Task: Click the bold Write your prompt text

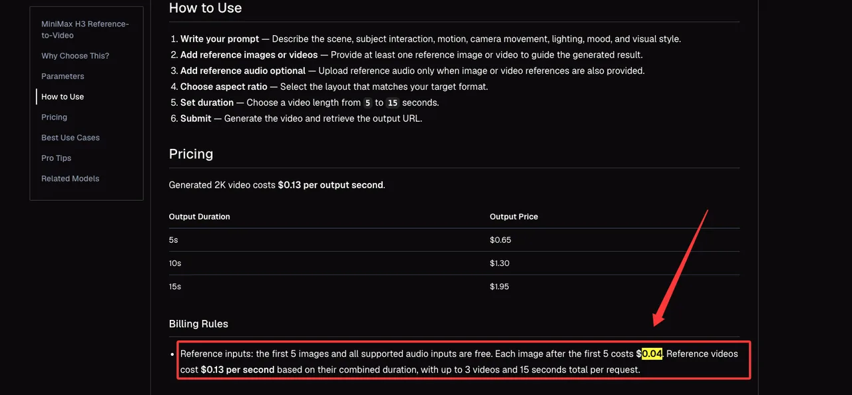Action: [220, 39]
